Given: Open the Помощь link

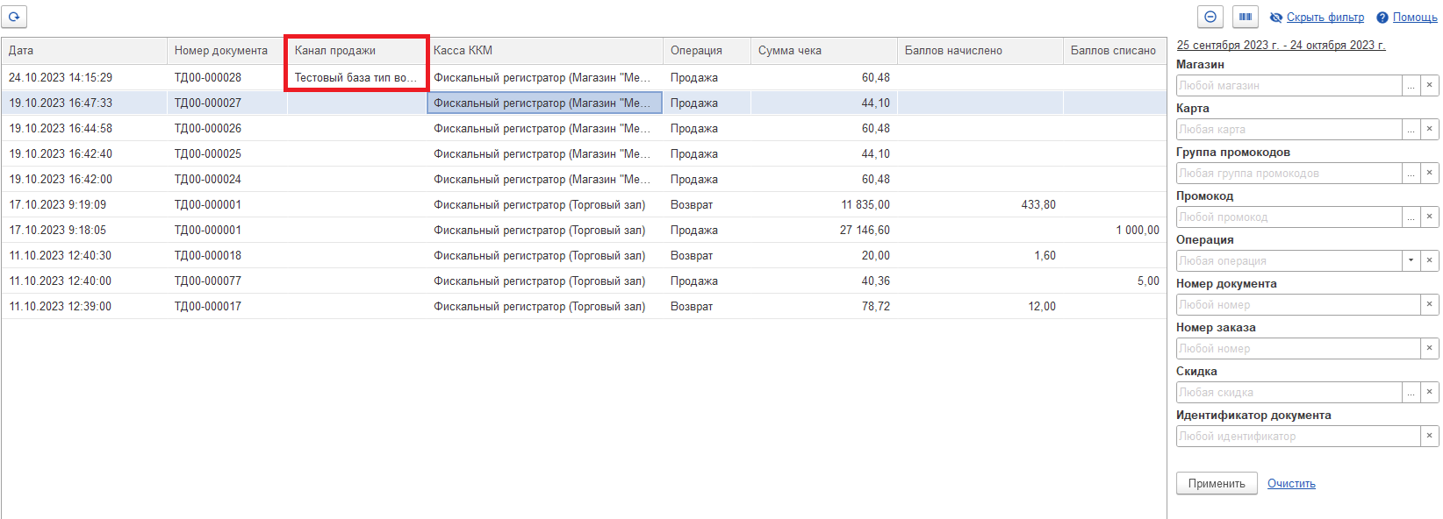Looking at the screenshot, I should [x=1415, y=18].
